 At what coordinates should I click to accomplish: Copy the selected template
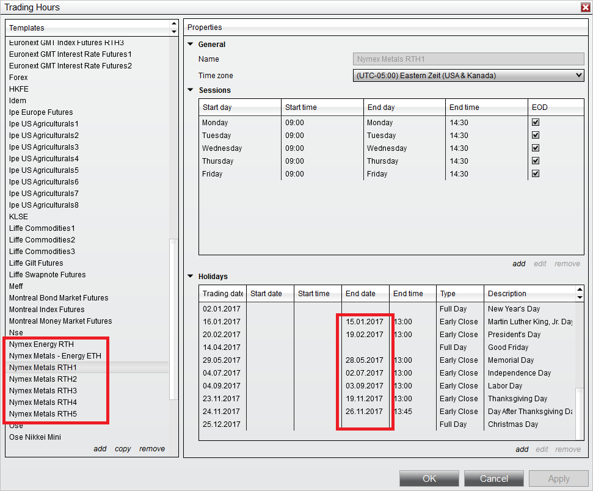tap(123, 449)
